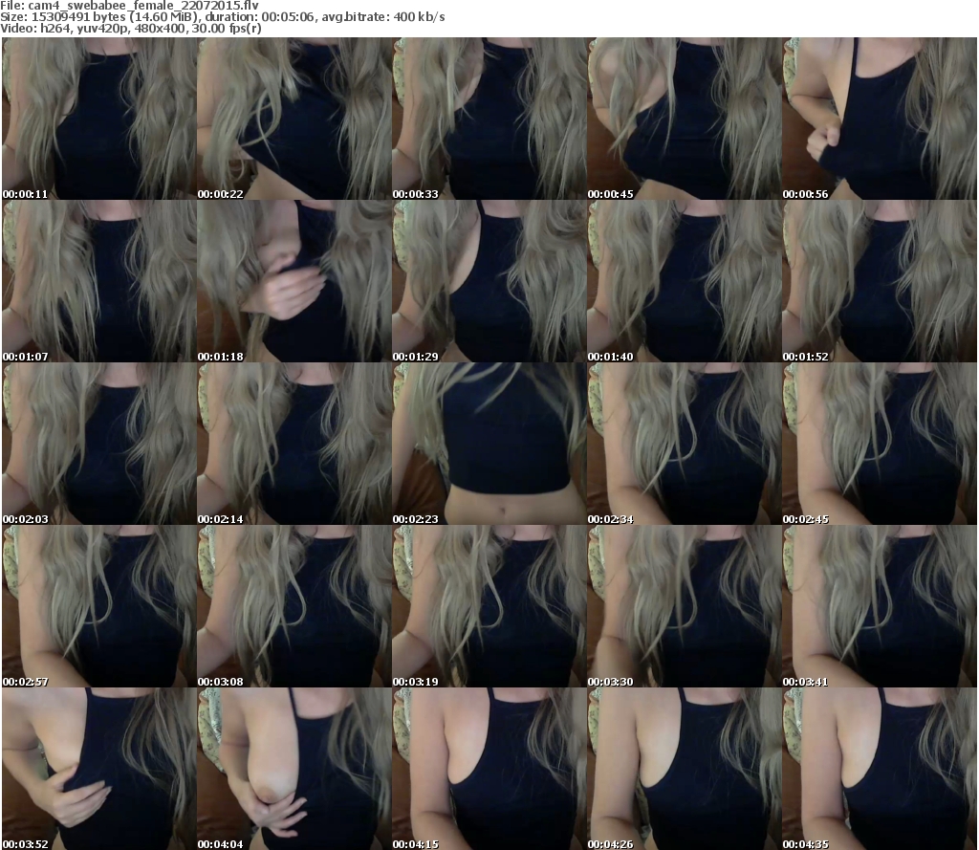Choose the frame stamped 00:02:57
The image size is (979, 850).
99,606
